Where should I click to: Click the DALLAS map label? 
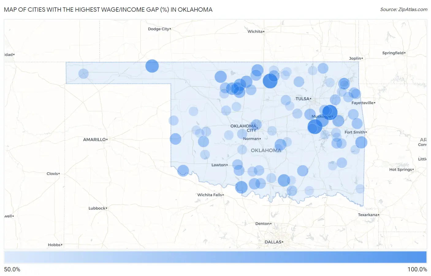tap(273, 242)
